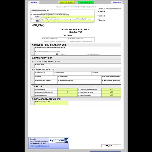
Task: Click the Województwo field
Action: 72,73
